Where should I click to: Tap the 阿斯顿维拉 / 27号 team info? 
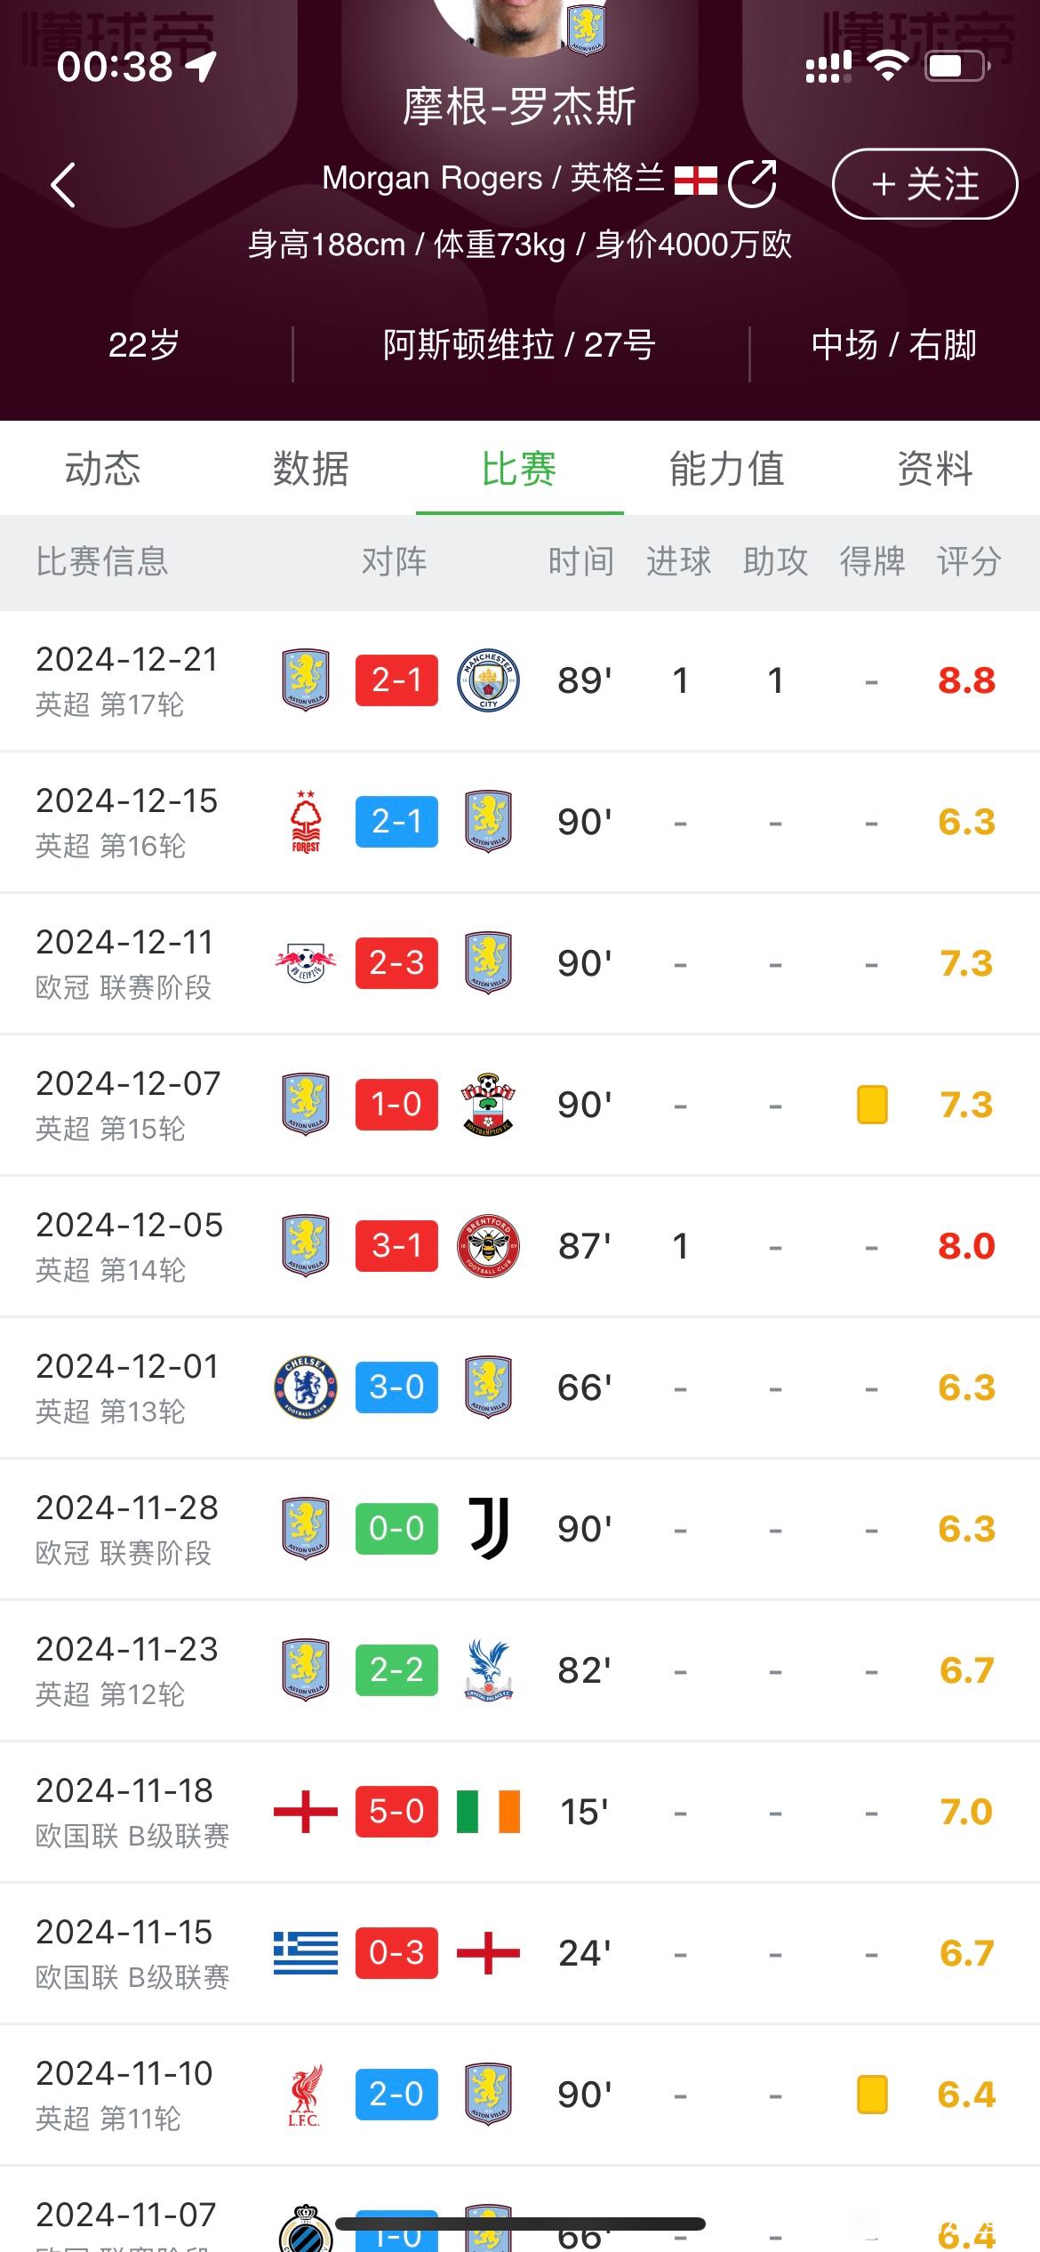519,345
